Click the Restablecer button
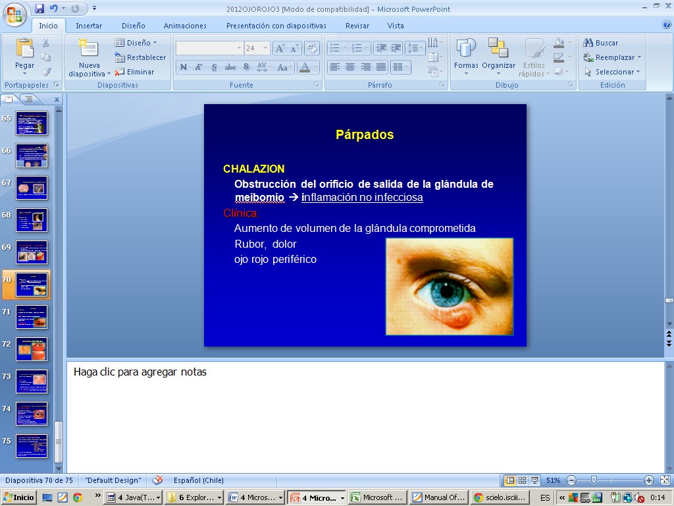This screenshot has width=674, height=506. point(140,57)
